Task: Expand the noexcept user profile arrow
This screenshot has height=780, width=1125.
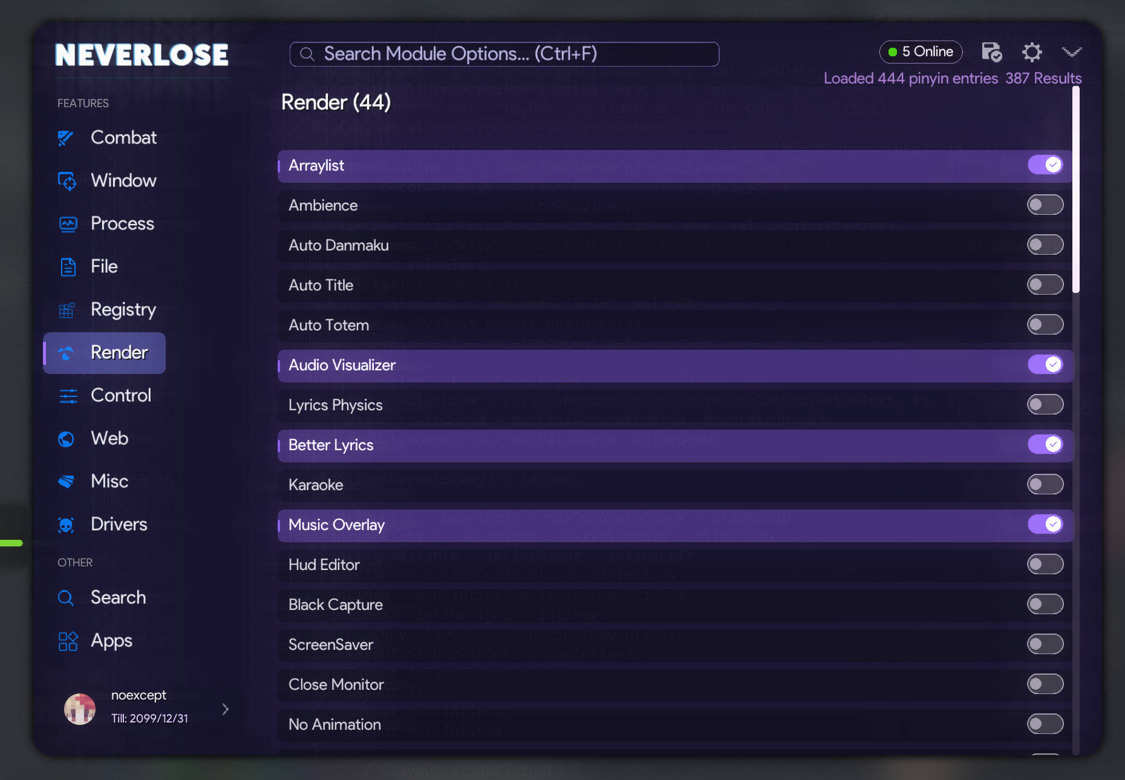Action: click(x=225, y=709)
